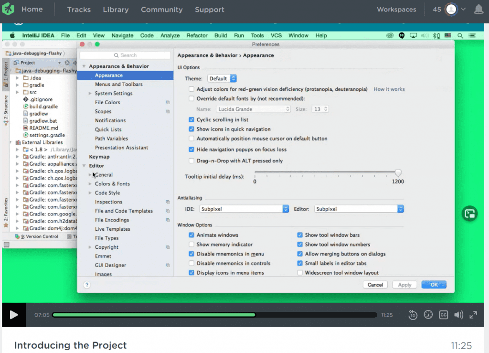This screenshot has height=353, width=489.
Task: Open the How it works link
Action: pyautogui.click(x=389, y=89)
